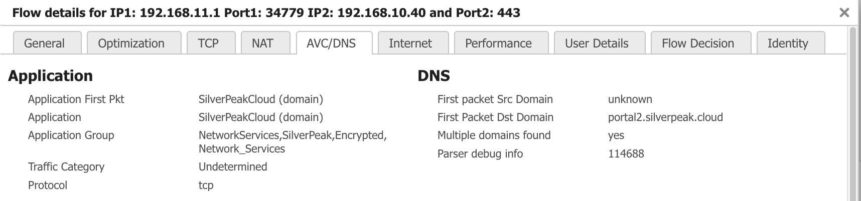This screenshot has width=861, height=201.
Task: Open the Optimization tab
Action: pos(131,43)
